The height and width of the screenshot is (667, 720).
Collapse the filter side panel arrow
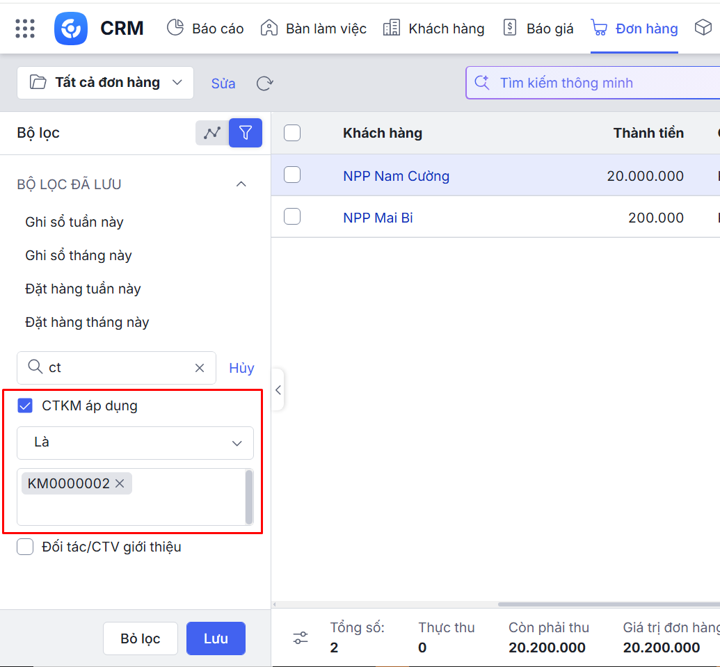pos(278,390)
